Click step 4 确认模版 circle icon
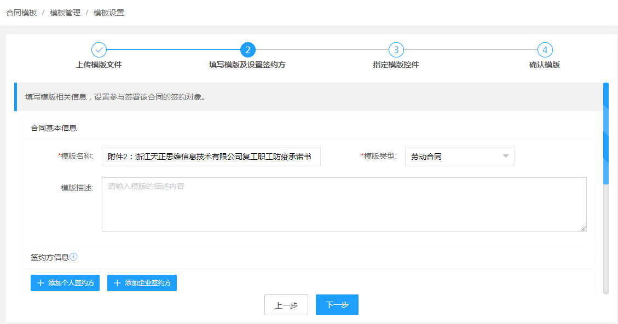 [x=545, y=50]
